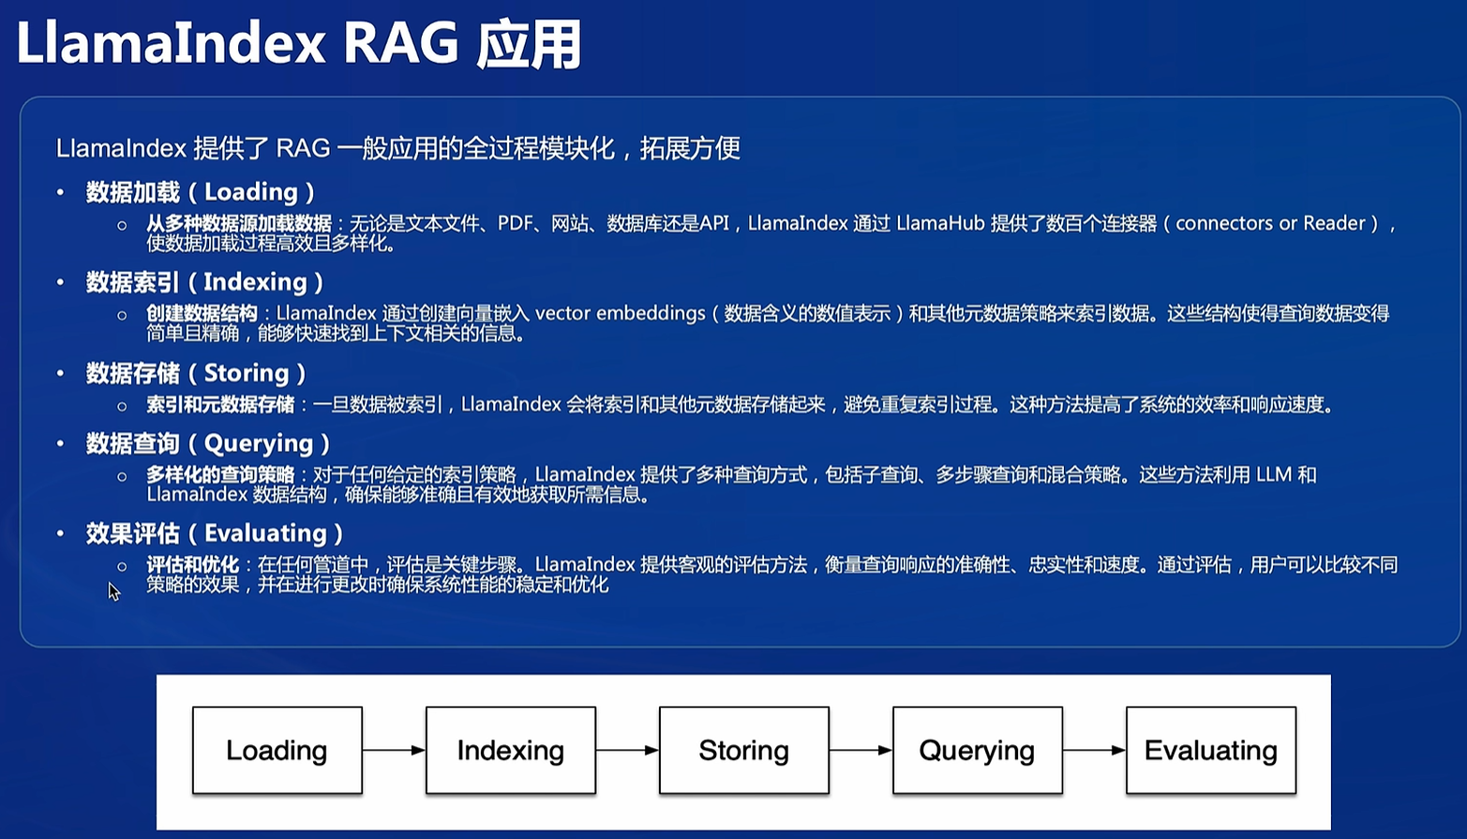Click the bold "评估和优化" label
The width and height of the screenshot is (1467, 839).
(x=192, y=564)
